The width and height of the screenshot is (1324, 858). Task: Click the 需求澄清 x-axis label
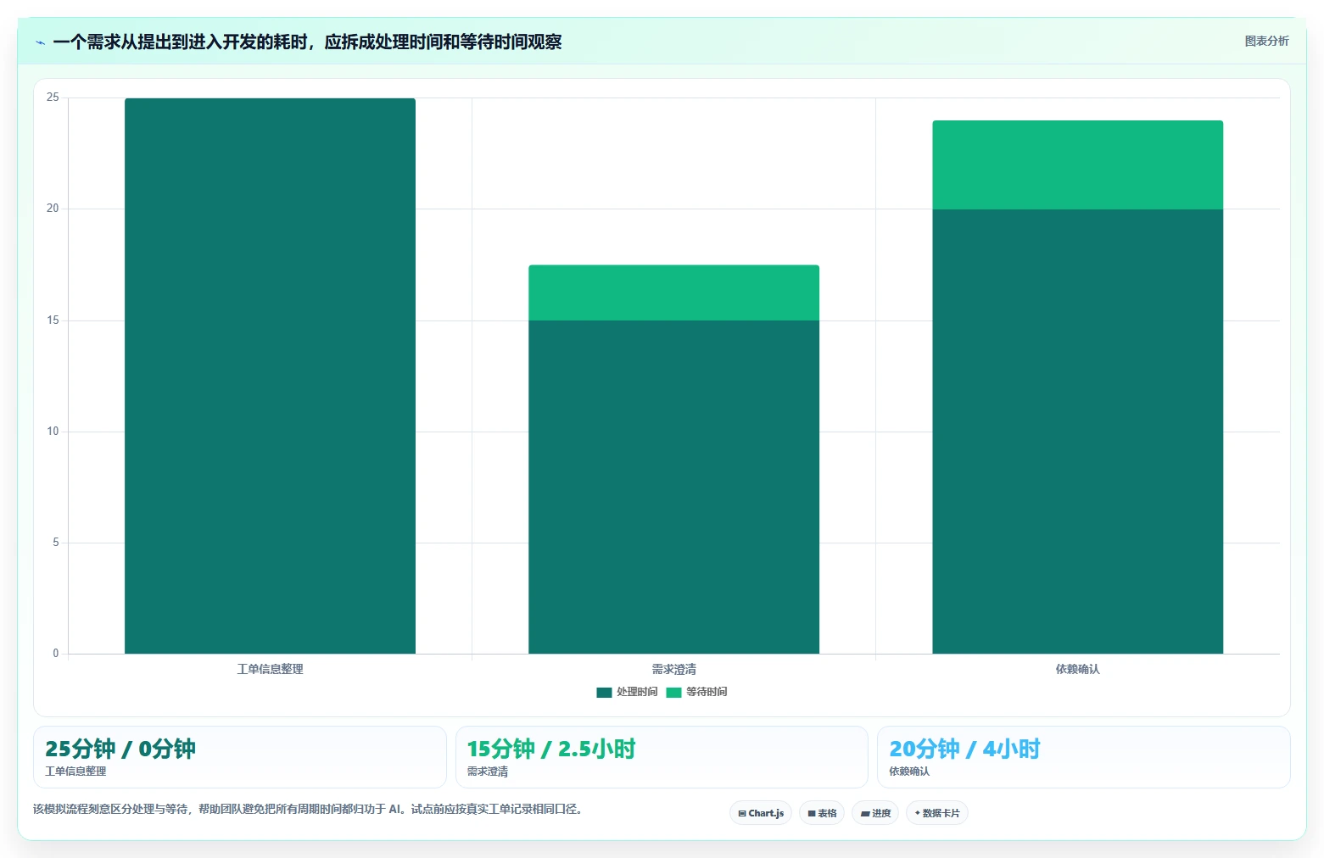674,669
